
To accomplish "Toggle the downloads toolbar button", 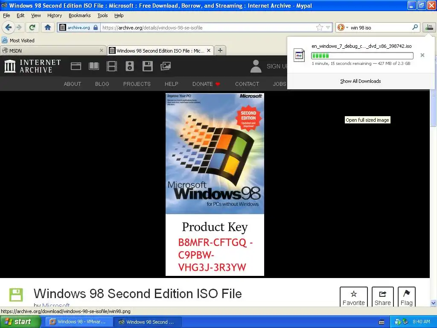I will [x=429, y=27].
